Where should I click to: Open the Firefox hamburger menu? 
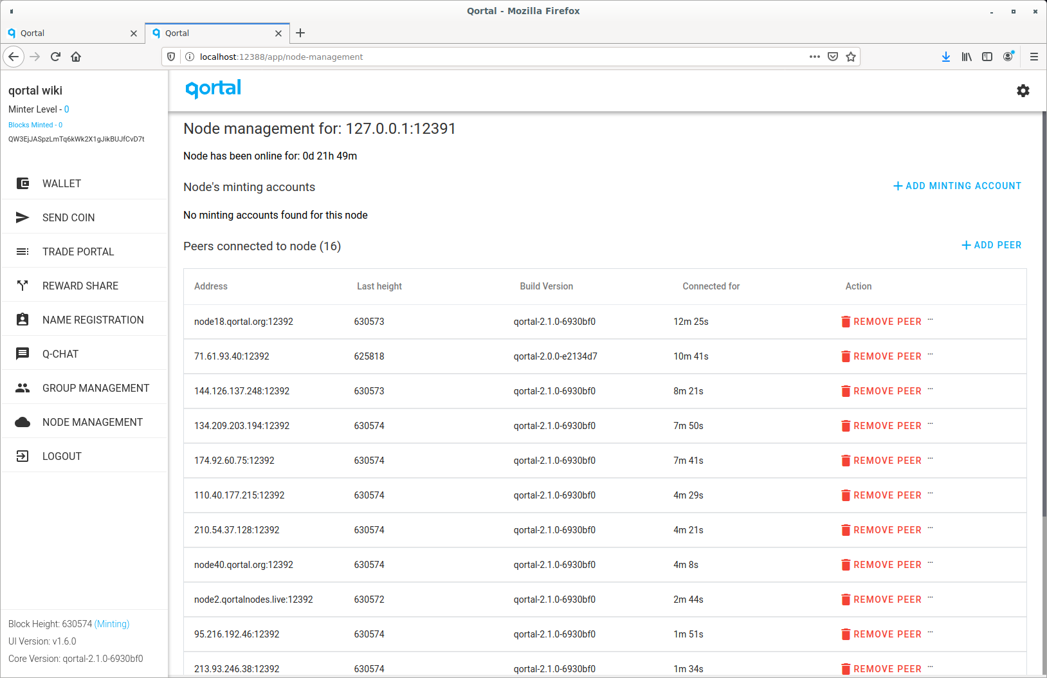pyautogui.click(x=1034, y=57)
